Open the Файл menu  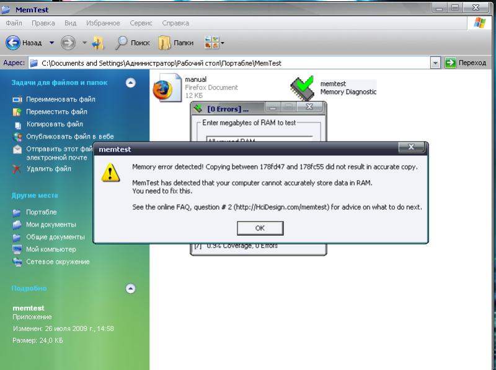[x=14, y=23]
